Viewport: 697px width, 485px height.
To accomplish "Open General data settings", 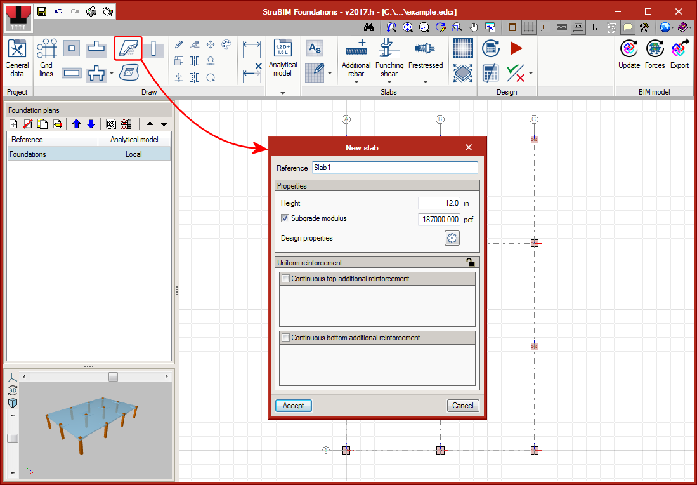I will click(x=17, y=58).
